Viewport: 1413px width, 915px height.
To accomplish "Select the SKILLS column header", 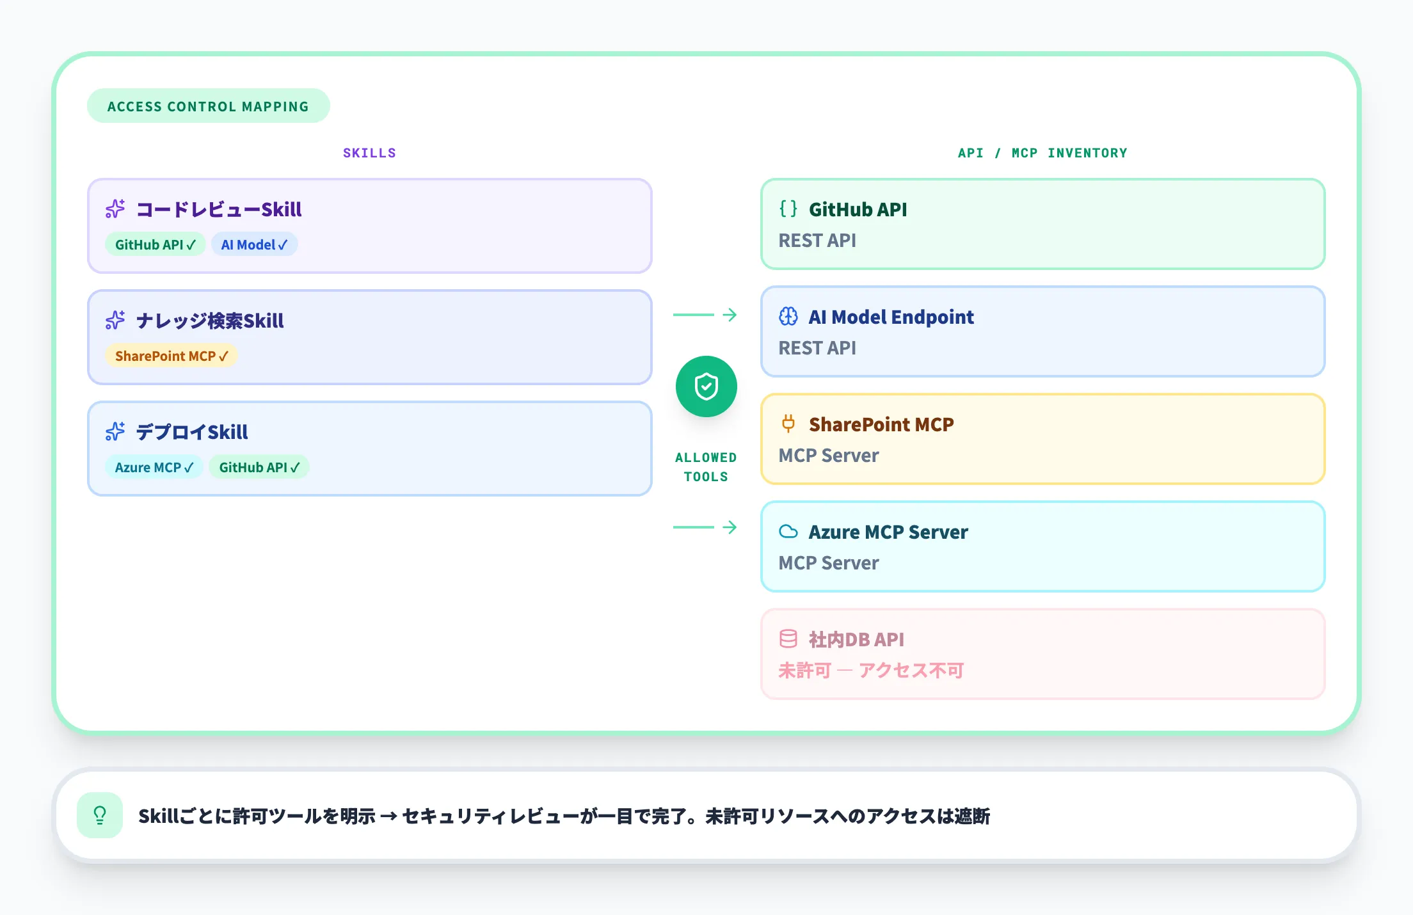I will [x=369, y=152].
